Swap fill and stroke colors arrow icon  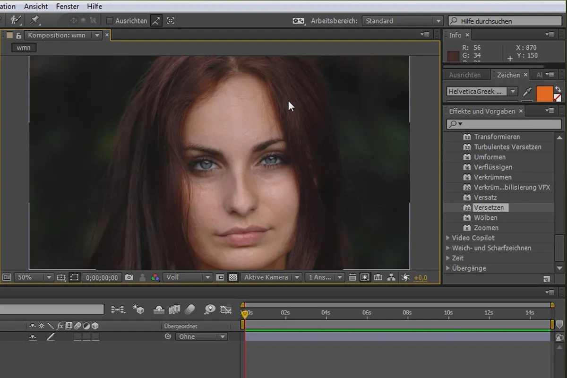click(x=558, y=89)
